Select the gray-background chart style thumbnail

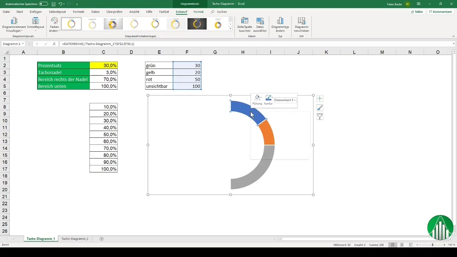tap(113, 24)
